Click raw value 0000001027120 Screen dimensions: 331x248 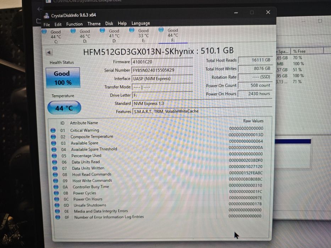pyautogui.click(x=246, y=167)
